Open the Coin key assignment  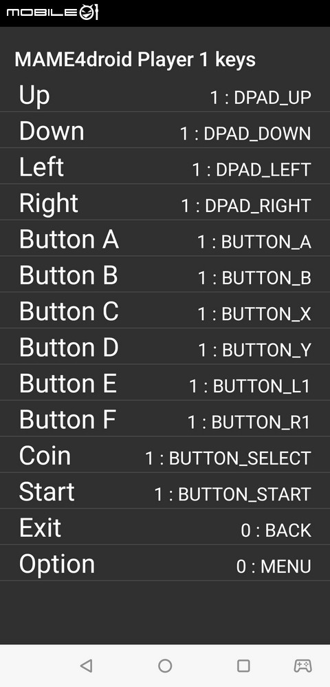point(165,455)
